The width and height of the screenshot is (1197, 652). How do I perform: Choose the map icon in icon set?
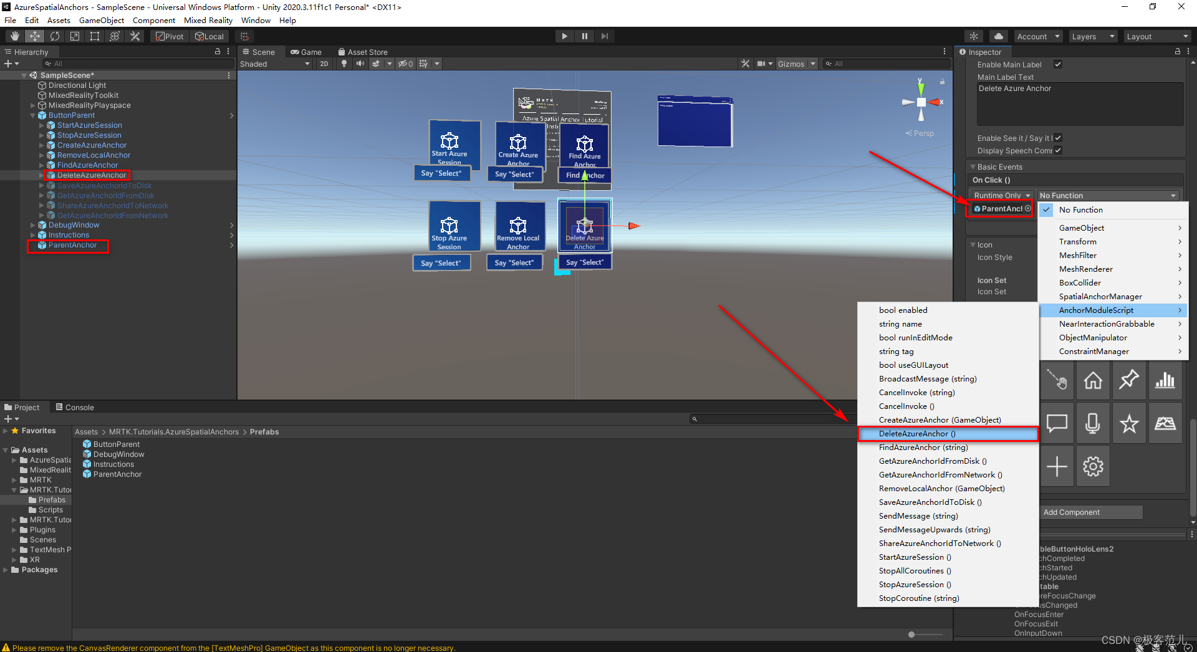point(1165,424)
